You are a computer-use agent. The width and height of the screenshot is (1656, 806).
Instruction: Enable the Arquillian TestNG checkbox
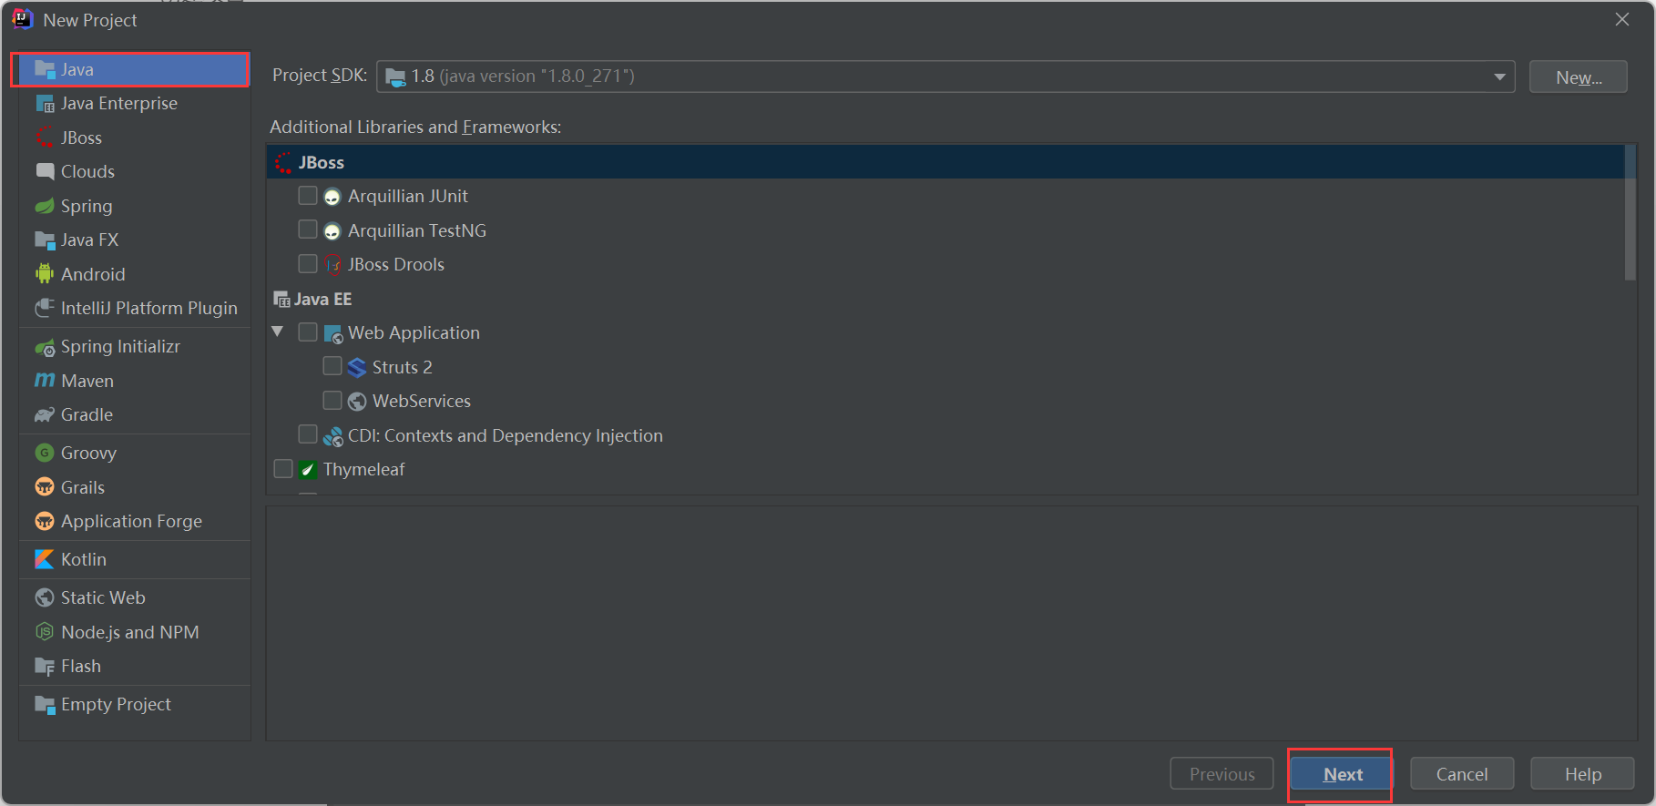click(308, 230)
